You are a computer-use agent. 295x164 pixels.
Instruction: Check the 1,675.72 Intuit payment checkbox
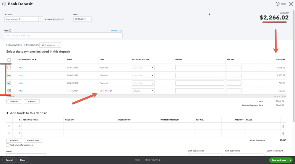coord(9,68)
